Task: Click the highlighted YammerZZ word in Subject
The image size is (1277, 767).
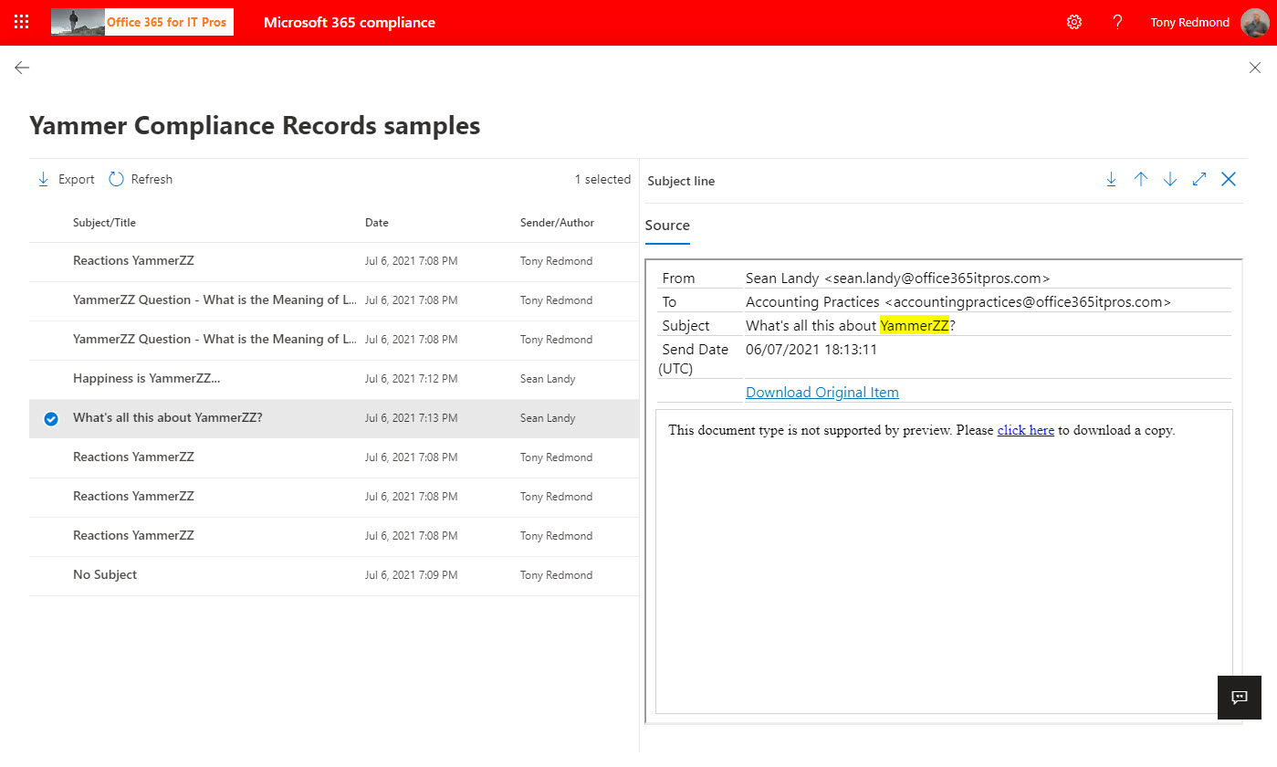Action: click(915, 325)
